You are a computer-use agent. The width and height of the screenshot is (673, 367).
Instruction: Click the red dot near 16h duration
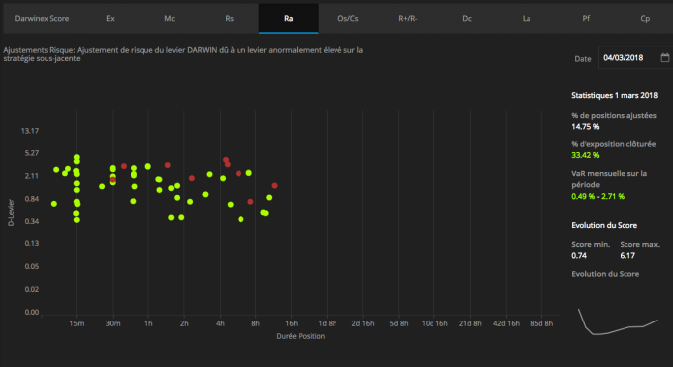[275, 185]
